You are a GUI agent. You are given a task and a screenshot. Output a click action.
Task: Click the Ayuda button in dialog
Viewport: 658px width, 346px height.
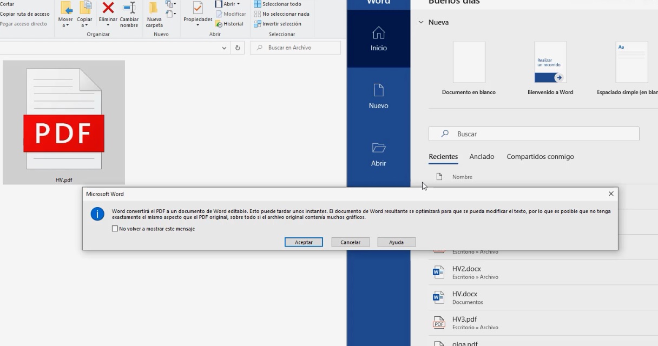coord(396,242)
